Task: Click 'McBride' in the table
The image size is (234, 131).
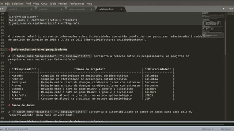Action: coord(17,79)
